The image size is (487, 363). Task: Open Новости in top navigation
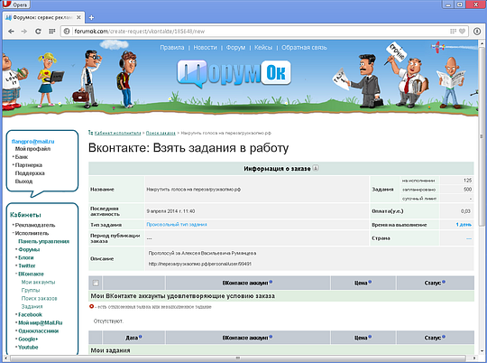click(x=205, y=48)
